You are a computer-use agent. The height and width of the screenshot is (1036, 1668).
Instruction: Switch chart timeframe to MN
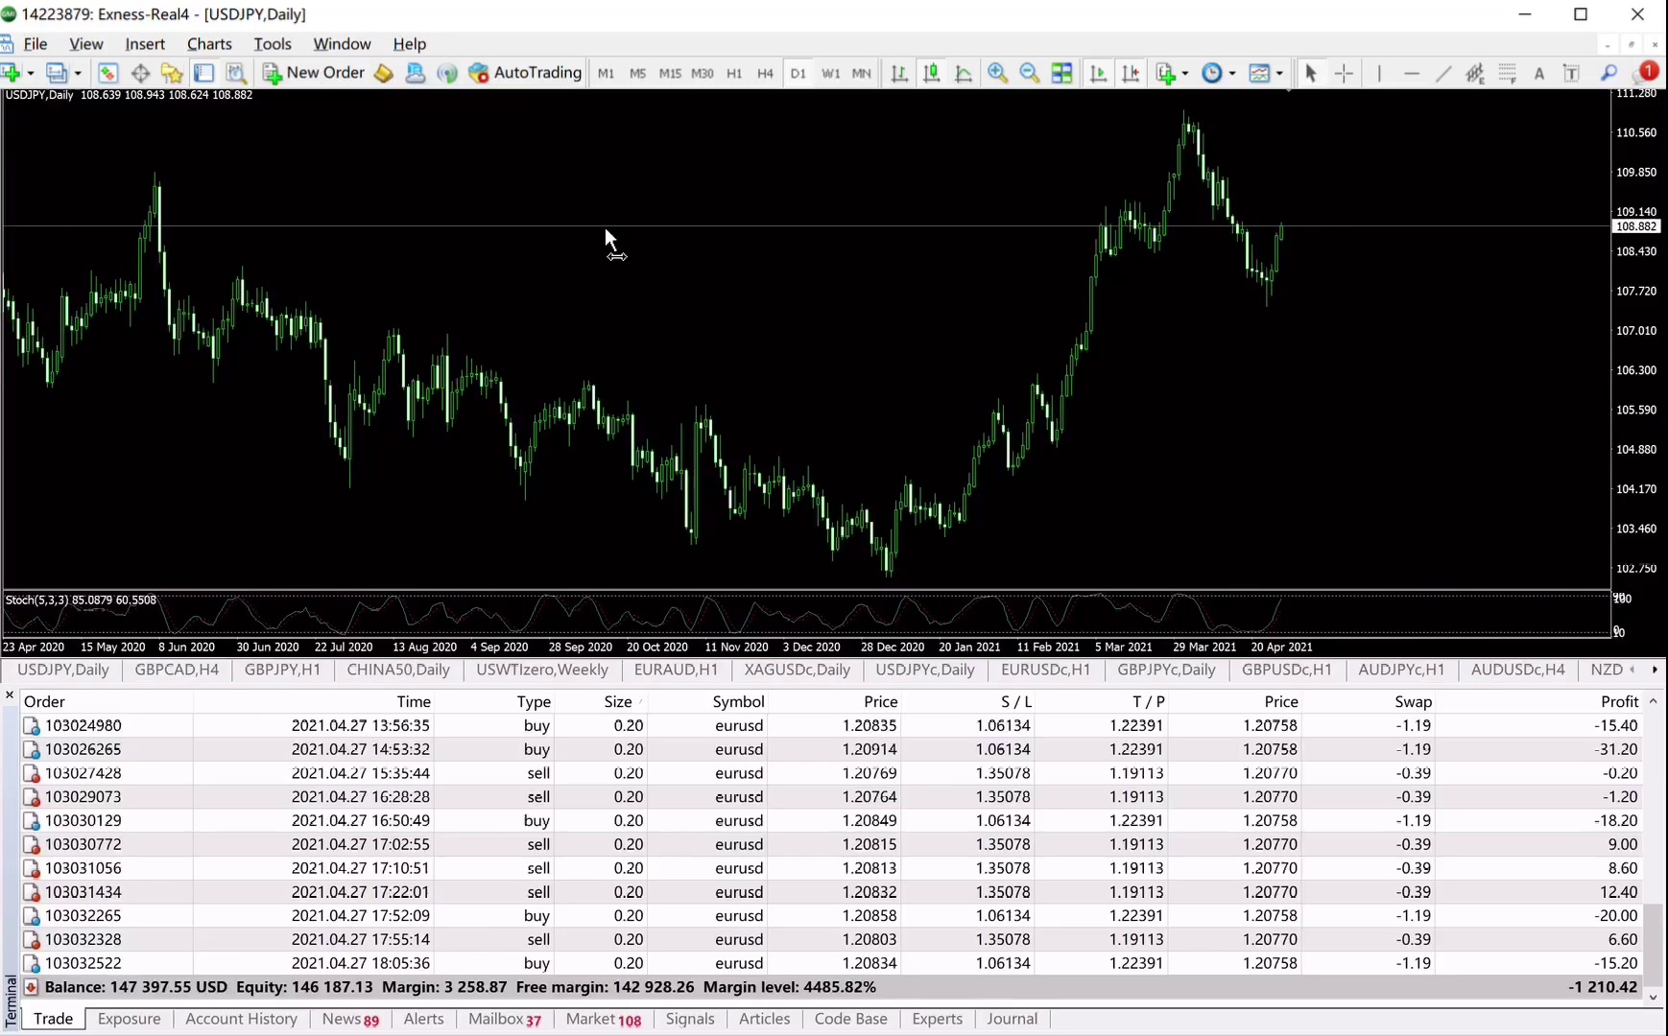[x=862, y=73]
